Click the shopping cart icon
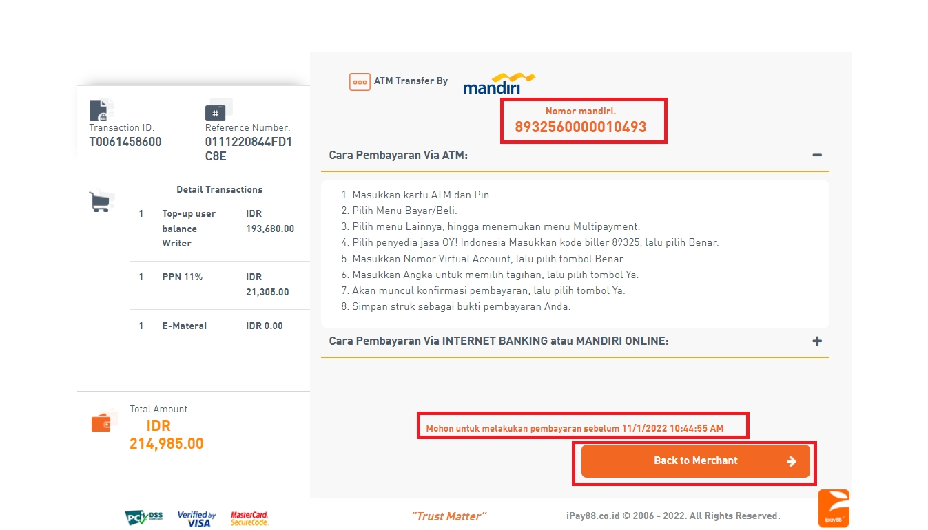Viewport: 928px width, 530px height. [101, 201]
